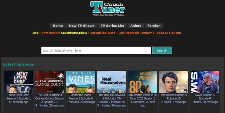
Task: Open Real Housewives of Salt Lake City poster
Action: coord(112,82)
